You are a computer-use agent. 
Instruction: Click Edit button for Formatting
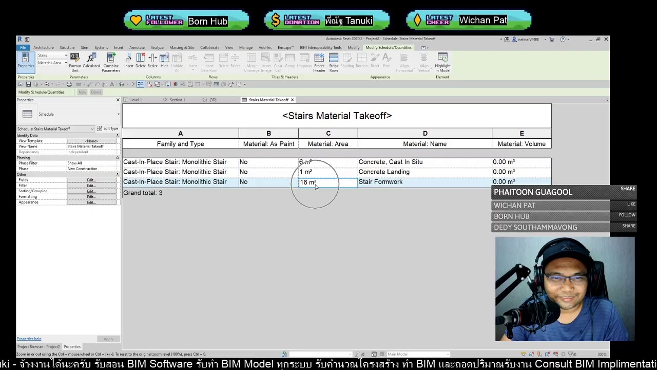tap(91, 197)
